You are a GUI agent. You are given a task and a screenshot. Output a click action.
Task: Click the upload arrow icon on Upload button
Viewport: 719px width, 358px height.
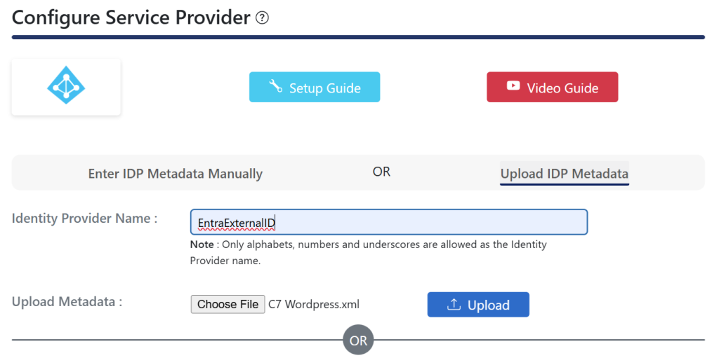pyautogui.click(x=454, y=304)
